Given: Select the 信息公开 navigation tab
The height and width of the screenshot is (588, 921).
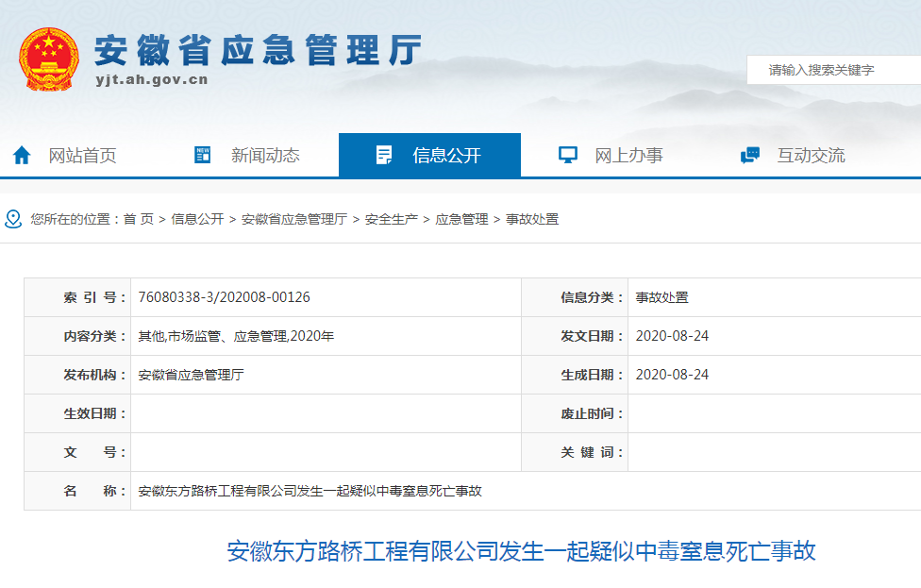Looking at the screenshot, I should (430, 155).
